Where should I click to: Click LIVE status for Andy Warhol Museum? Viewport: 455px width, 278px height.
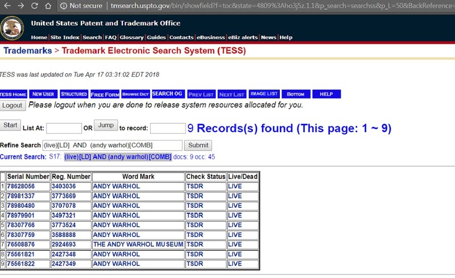pos(235,244)
